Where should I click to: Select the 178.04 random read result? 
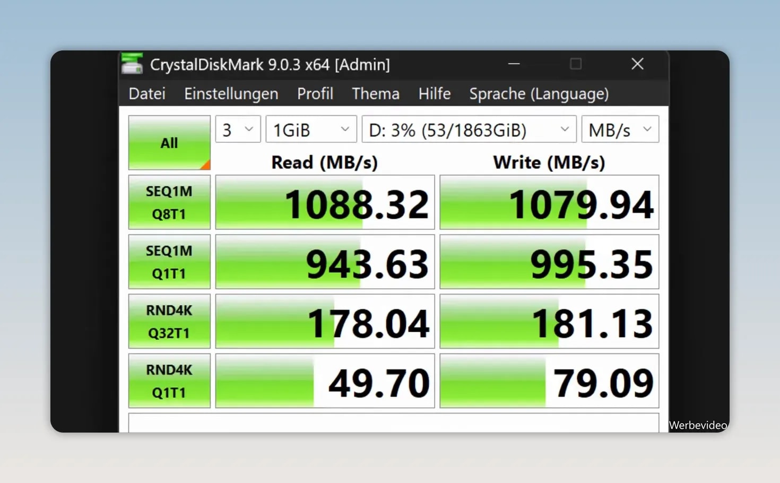pyautogui.click(x=325, y=321)
